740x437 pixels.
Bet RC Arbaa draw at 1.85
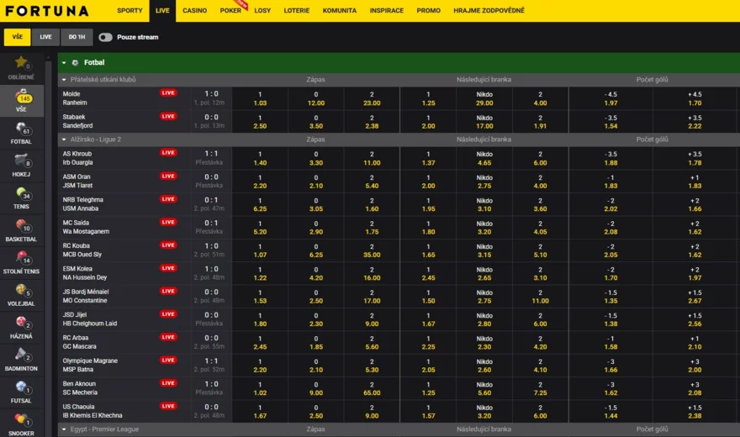[316, 342]
